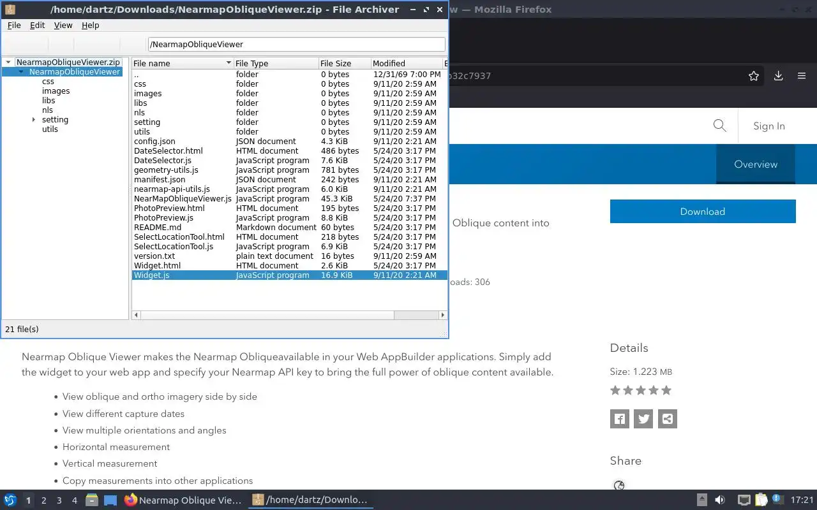Select SelectLocationTool.js in the file list
This screenshot has width=817, height=510.
(x=289, y=247)
